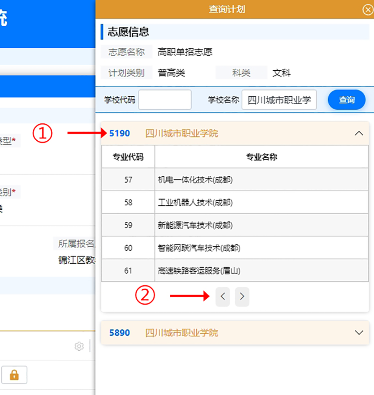This screenshot has width=374, height=395.
Task: Click the orange lock icon button
Action: [14, 375]
